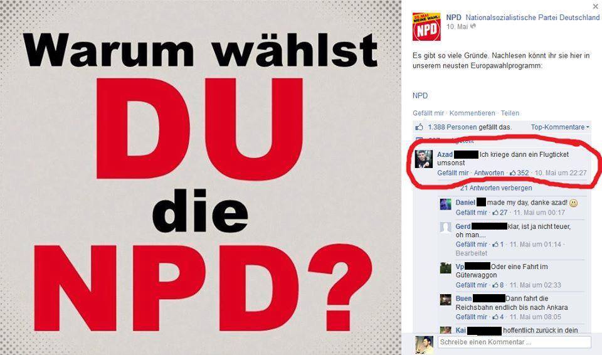Click the smiley emoji in Daniel's comment
602x355 pixels.
574,203
